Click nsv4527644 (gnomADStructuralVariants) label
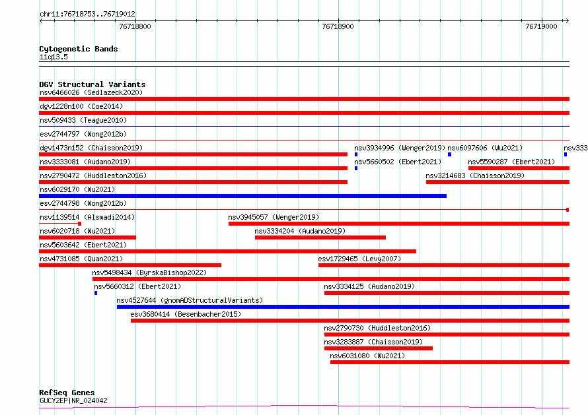 [x=190, y=300]
